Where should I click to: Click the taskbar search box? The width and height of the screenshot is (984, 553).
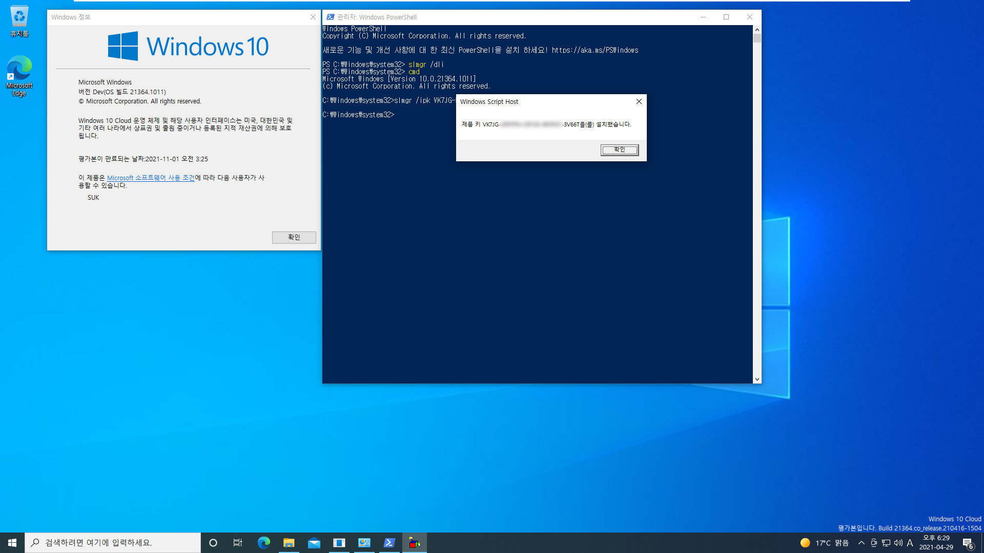[x=113, y=543]
